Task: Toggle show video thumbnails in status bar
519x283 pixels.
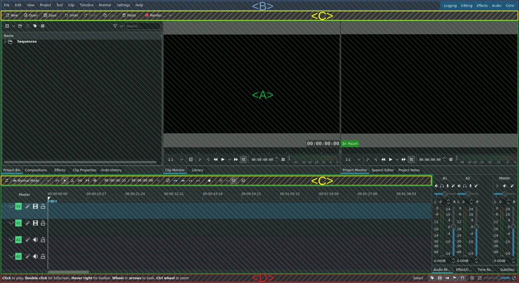Action: click(440, 278)
